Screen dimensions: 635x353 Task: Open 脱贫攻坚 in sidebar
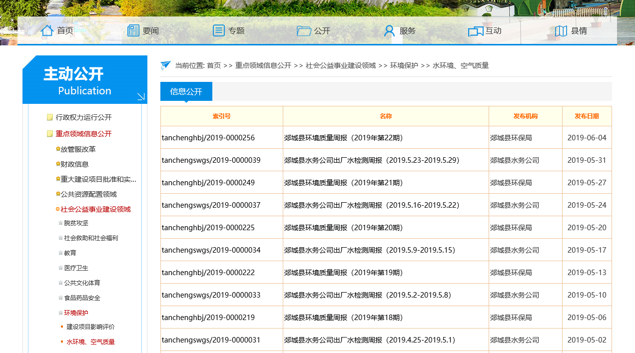76,223
